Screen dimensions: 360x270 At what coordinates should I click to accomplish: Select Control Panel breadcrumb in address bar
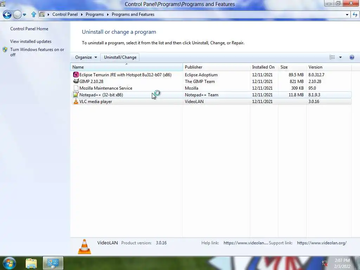(65, 14)
